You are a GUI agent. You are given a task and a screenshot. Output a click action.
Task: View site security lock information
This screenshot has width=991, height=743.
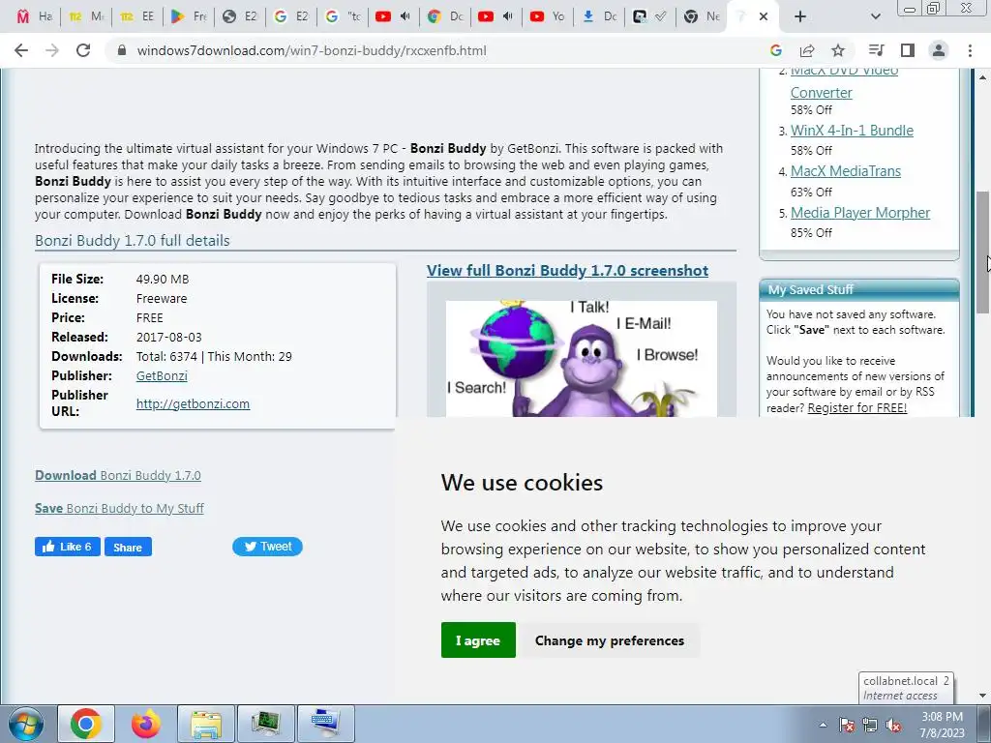pos(122,50)
